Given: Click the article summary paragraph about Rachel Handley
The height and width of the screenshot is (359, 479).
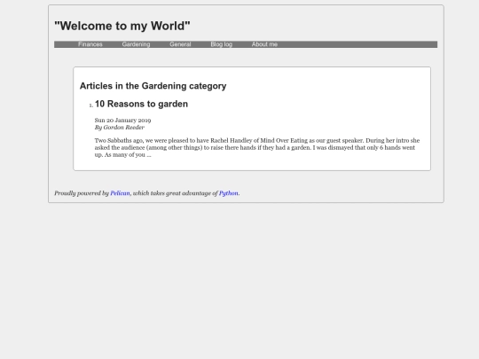Looking at the screenshot, I should click(x=257, y=147).
